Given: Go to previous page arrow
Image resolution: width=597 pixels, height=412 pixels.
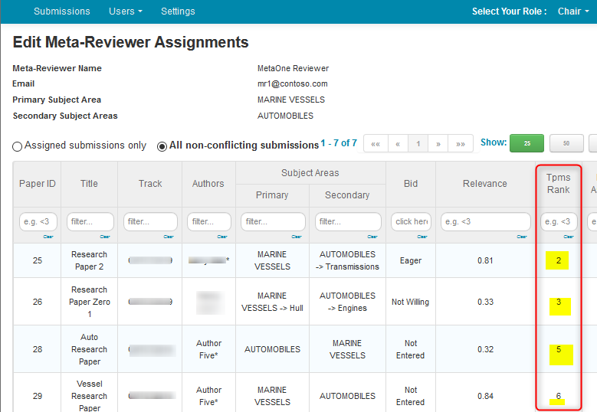Looking at the screenshot, I should (x=398, y=143).
